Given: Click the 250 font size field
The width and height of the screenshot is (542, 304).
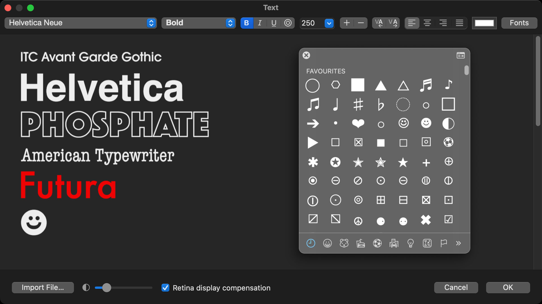Looking at the screenshot, I should coord(312,23).
